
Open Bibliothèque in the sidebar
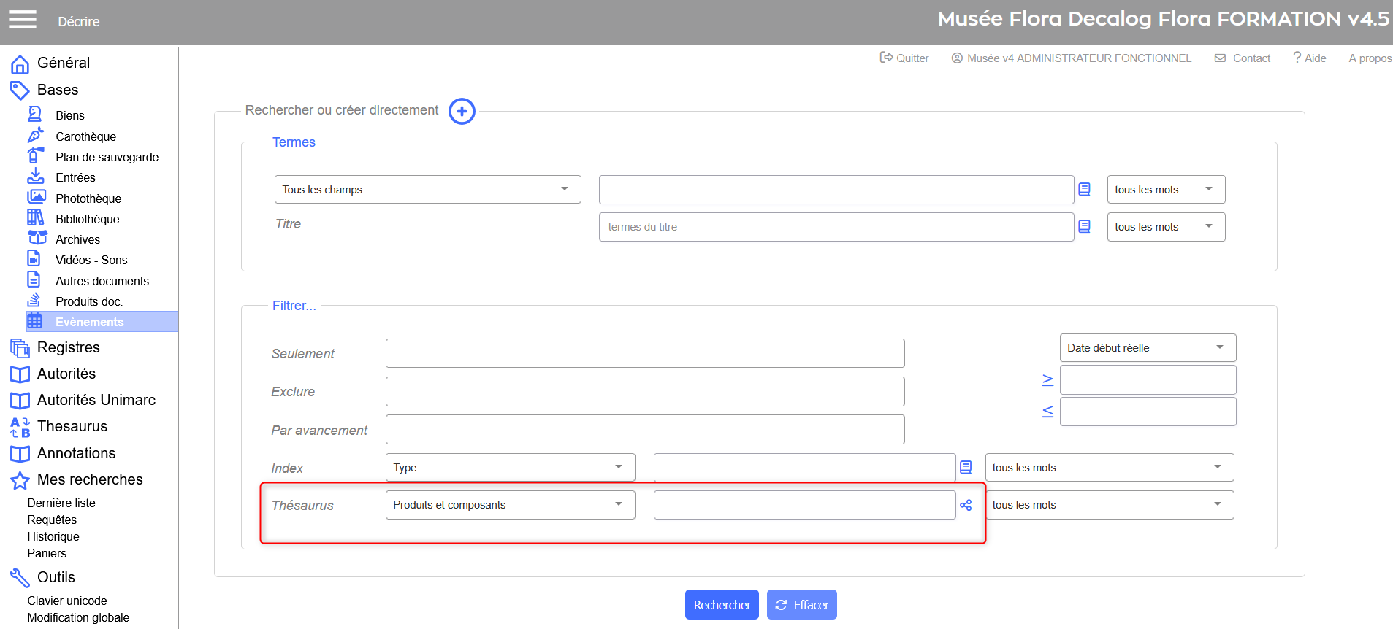(87, 219)
